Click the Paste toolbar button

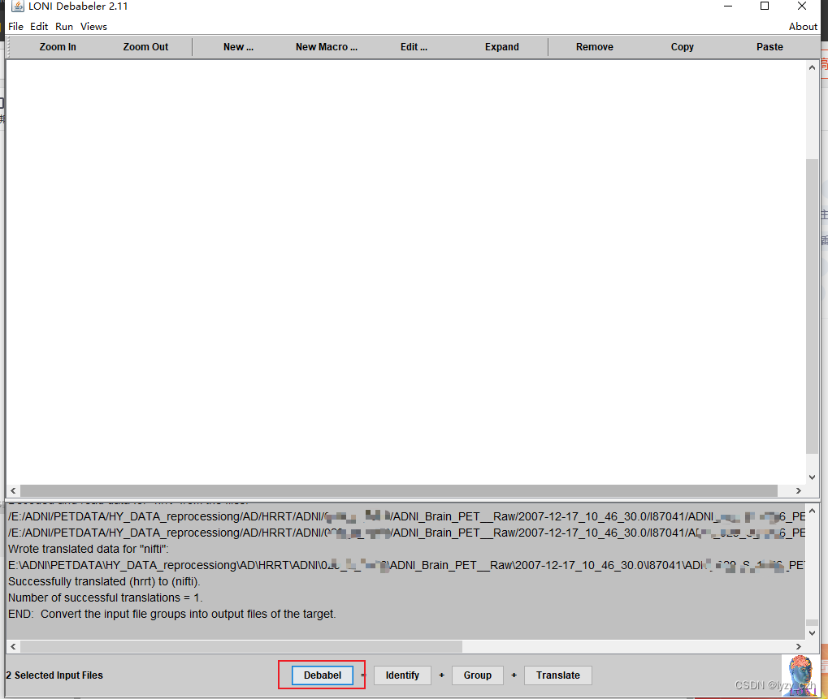pos(769,47)
